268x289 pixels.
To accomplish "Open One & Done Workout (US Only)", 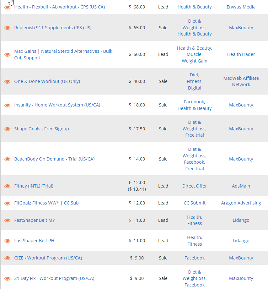I will 47,81.
